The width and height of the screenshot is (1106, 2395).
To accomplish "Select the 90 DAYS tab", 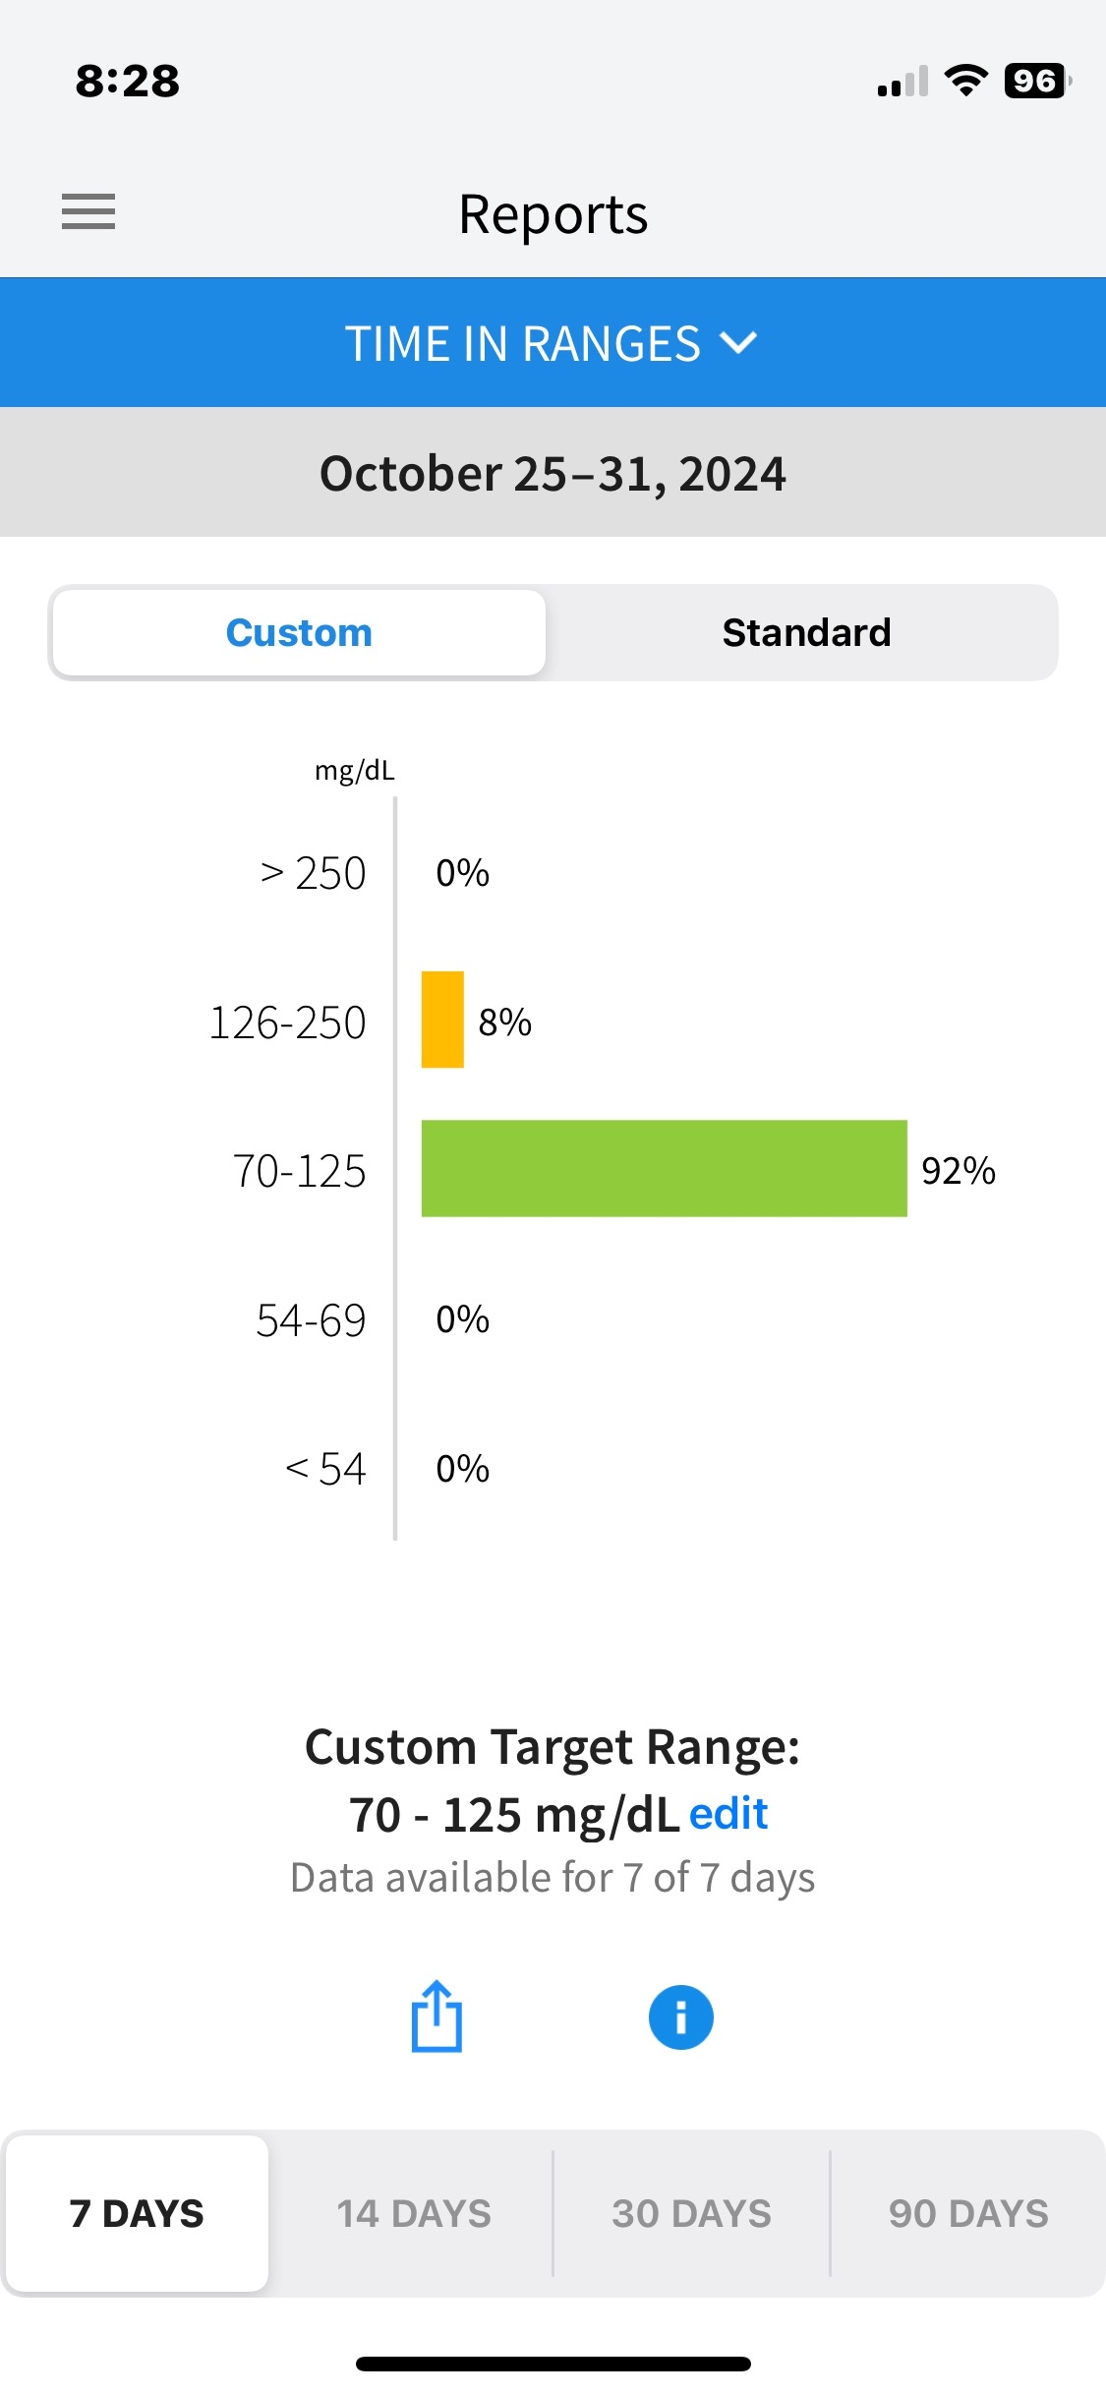I will [x=968, y=2214].
